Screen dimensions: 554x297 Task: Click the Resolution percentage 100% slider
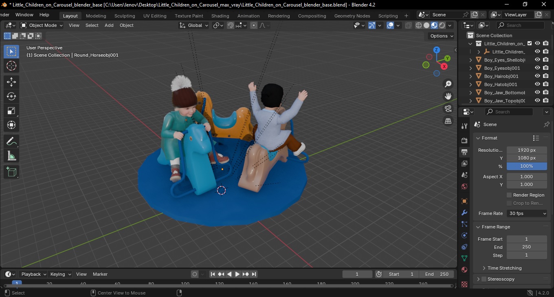pyautogui.click(x=527, y=166)
